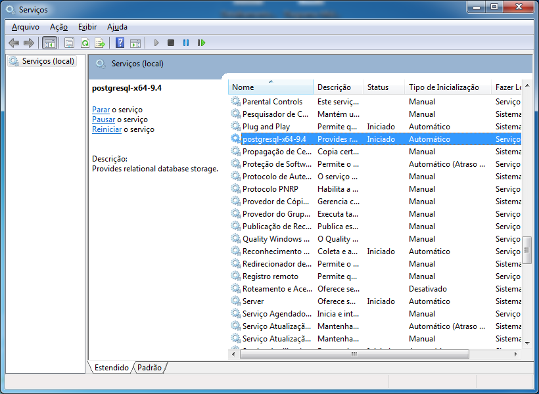Switch to the Padrão tab
Viewport: 539px width, 394px height.
click(149, 368)
